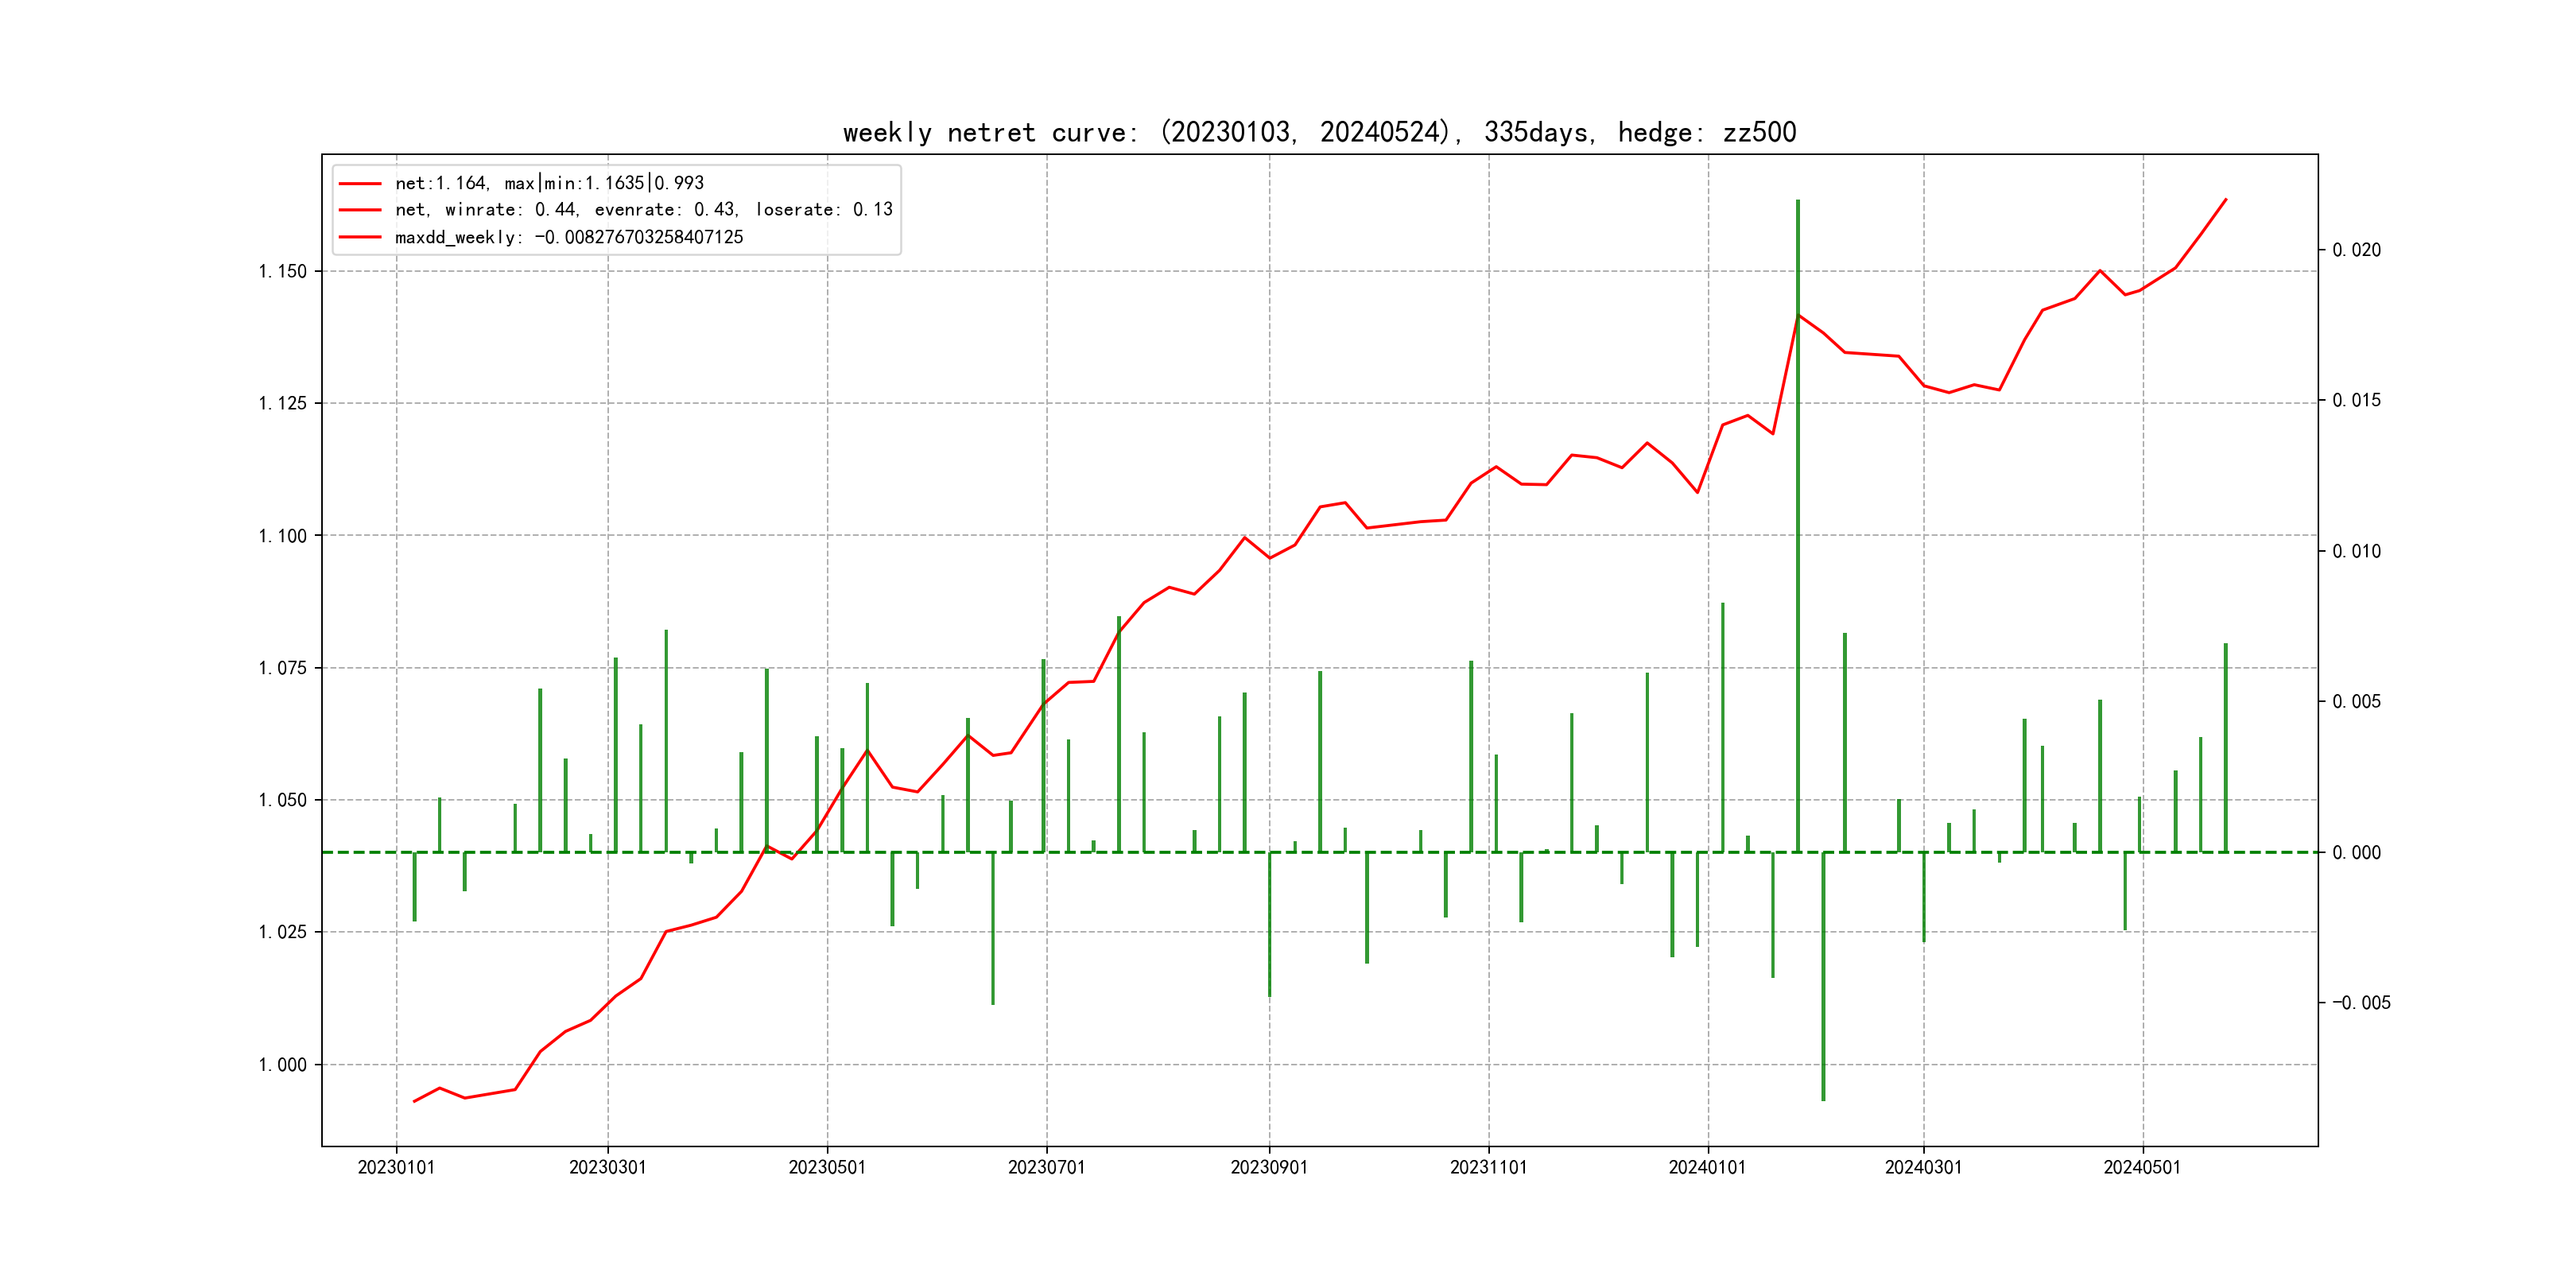Click the end point of red net curve
Screen dimensions: 2576x1288
click(2226, 199)
